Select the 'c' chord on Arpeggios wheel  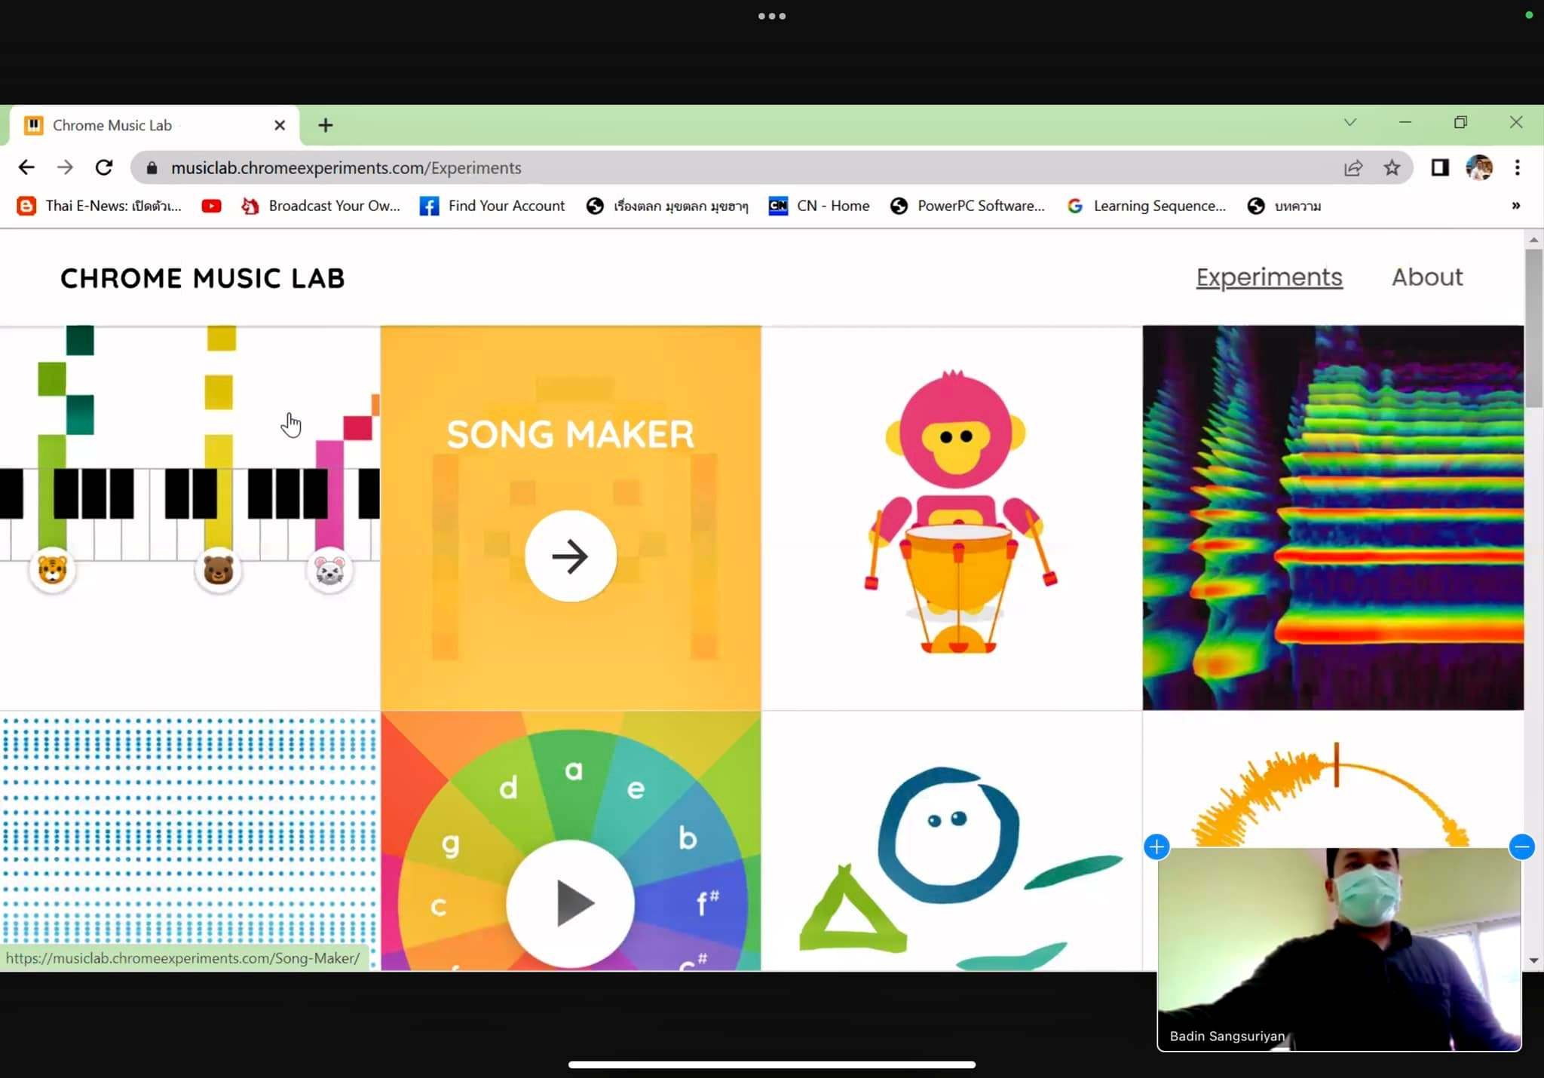[438, 906]
